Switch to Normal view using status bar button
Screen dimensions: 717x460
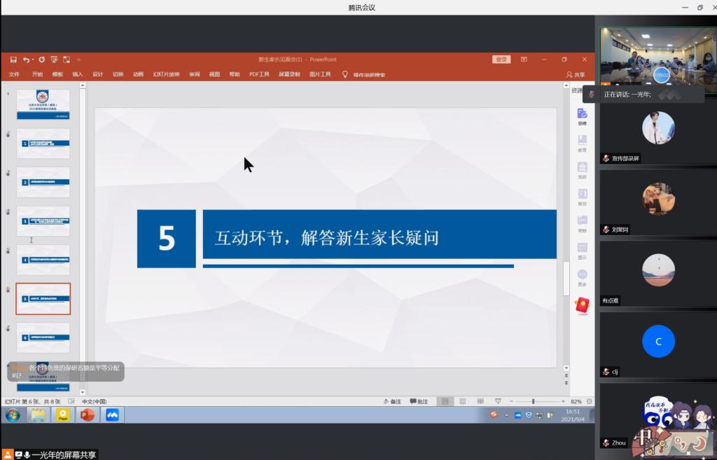445,401
